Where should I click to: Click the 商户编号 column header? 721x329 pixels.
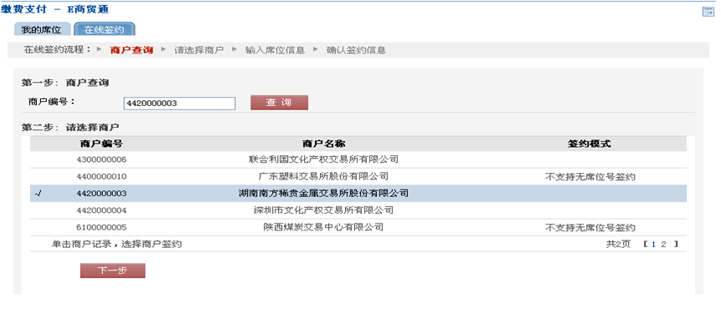(x=101, y=144)
